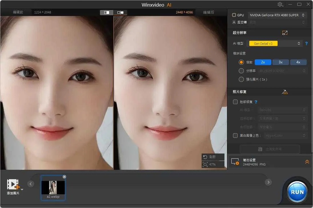
Task: Open the settings gear in the title bar
Action: click(280, 4)
